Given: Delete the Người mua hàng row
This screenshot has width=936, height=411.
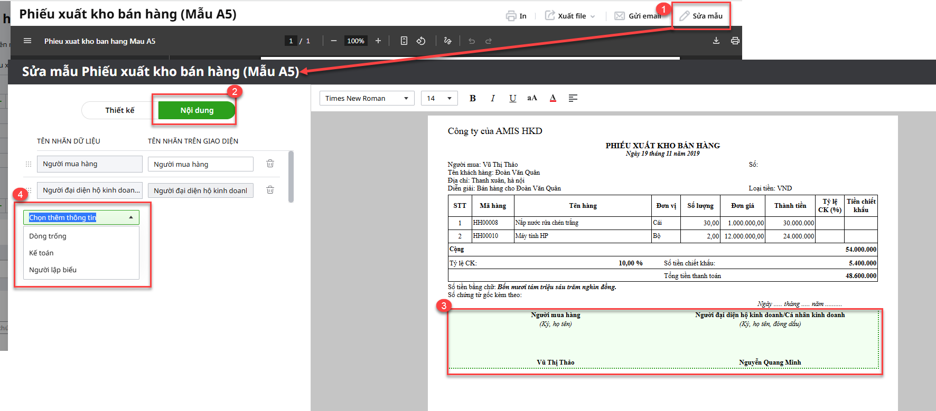Looking at the screenshot, I should point(270,164).
